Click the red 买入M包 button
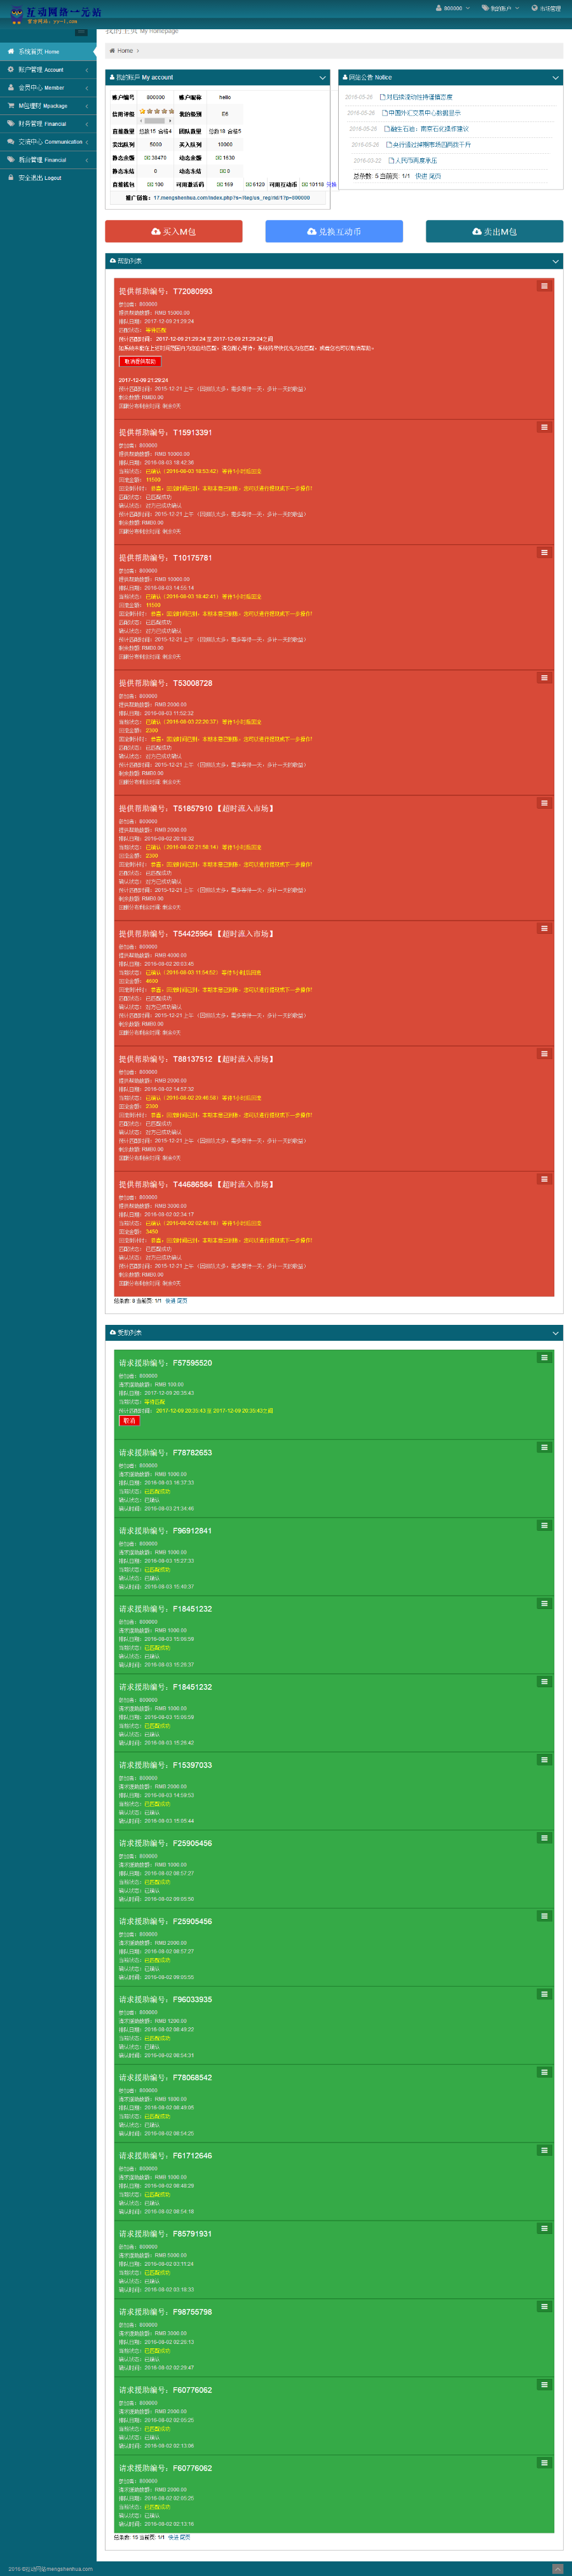Image resolution: width=572 pixels, height=2576 pixels. point(174,231)
